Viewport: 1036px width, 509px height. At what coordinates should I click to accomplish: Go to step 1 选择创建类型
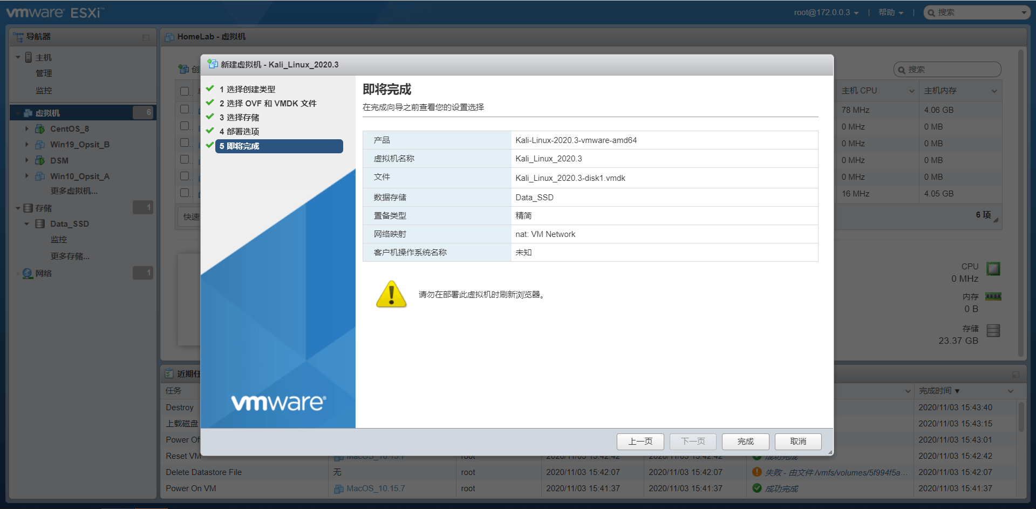coord(247,89)
